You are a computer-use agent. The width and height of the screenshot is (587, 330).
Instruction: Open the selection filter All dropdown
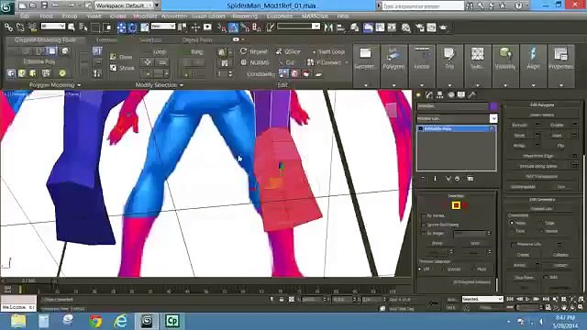53,27
